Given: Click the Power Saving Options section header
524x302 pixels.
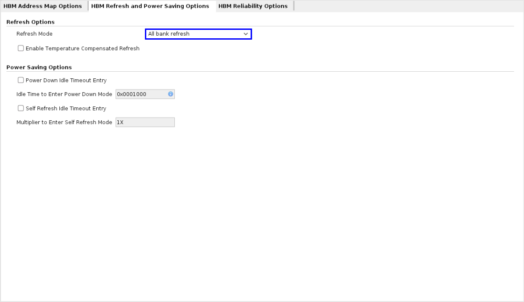Looking at the screenshot, I should coord(39,68).
